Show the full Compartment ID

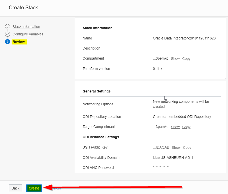pyautogui.click(x=175, y=59)
